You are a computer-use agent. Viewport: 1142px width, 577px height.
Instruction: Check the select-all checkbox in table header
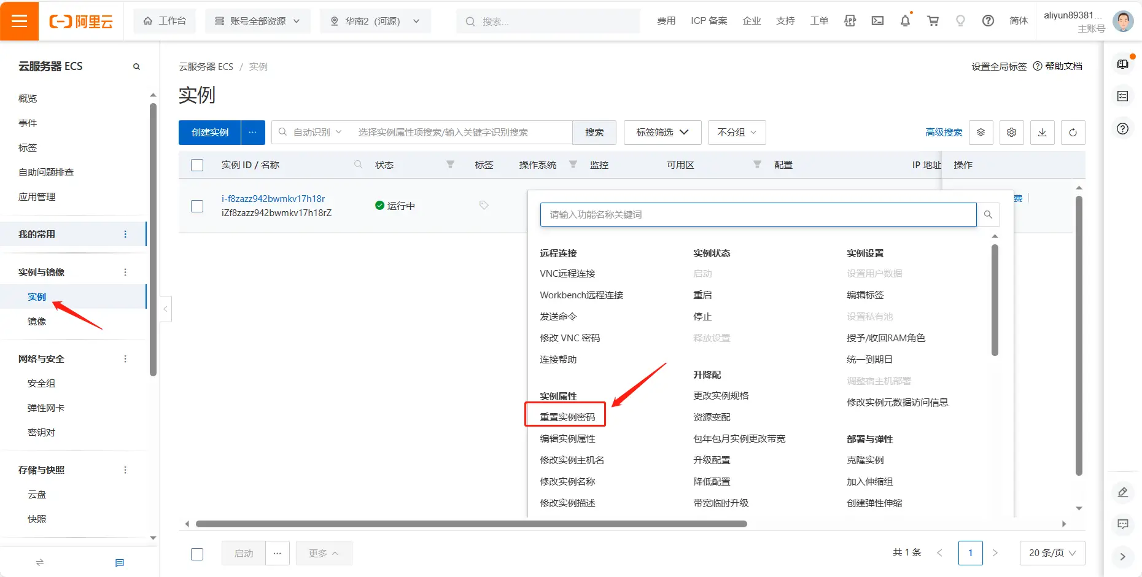tap(196, 165)
